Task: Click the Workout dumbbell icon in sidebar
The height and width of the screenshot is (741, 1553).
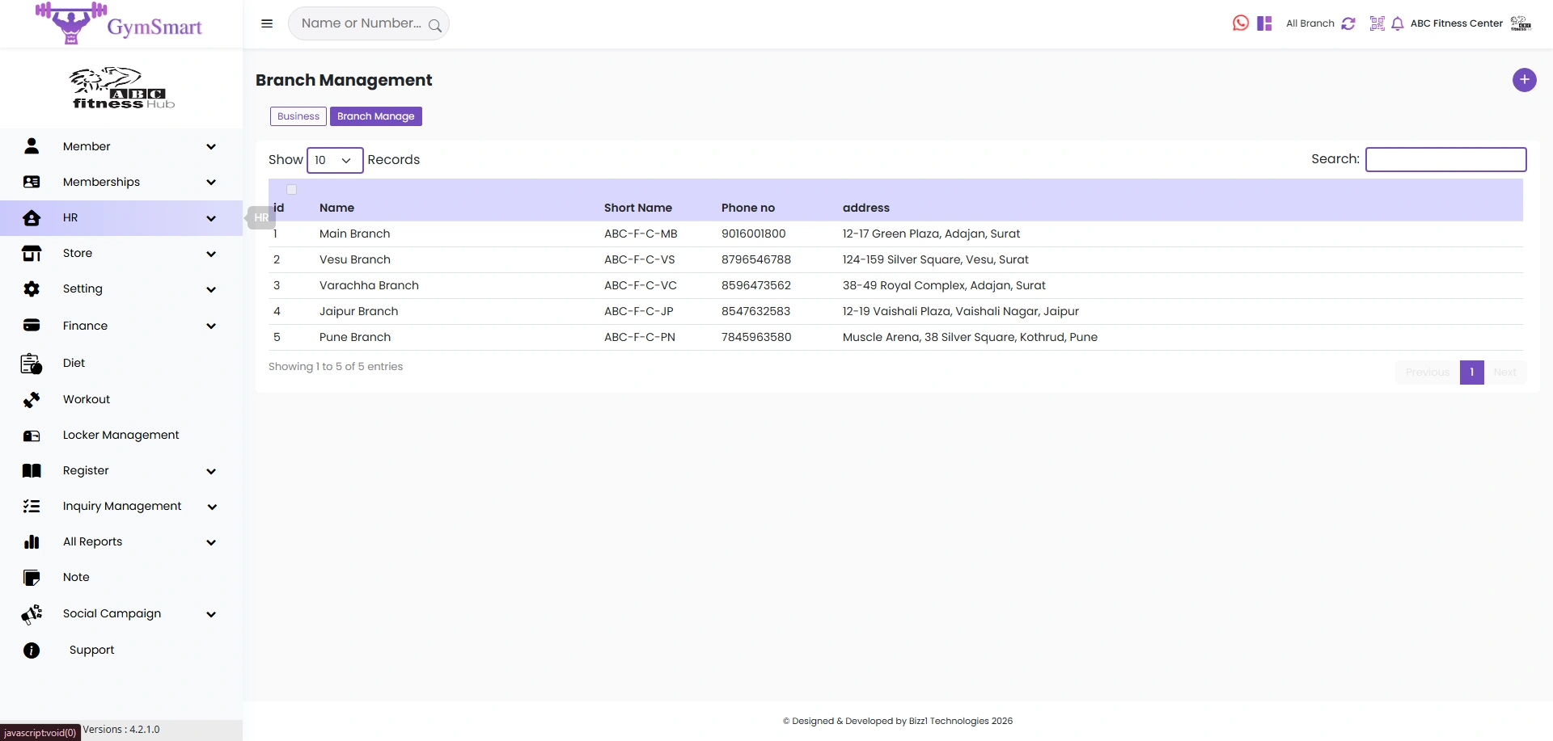Action: tap(32, 400)
